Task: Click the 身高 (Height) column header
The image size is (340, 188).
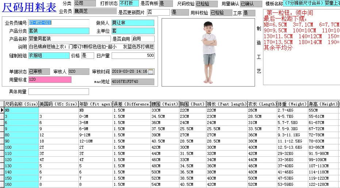Action: coord(323,104)
